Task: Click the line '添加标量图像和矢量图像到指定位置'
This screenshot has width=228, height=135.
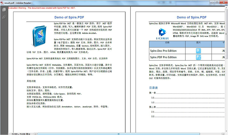Action: [45, 100]
